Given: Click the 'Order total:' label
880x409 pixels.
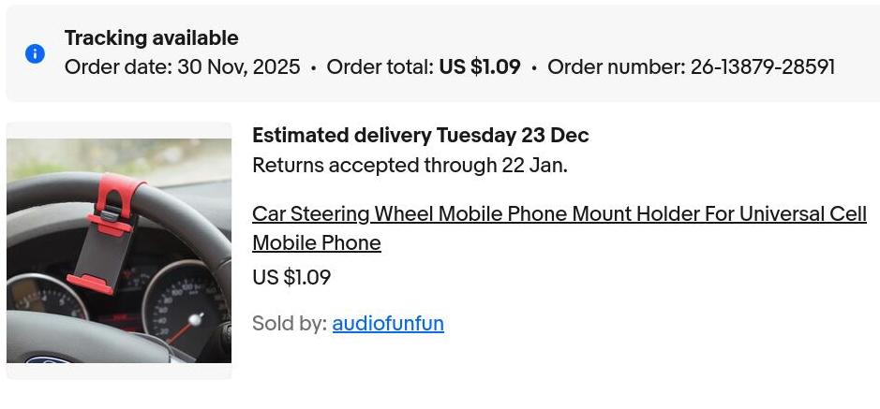Looking at the screenshot, I should click(x=380, y=67).
